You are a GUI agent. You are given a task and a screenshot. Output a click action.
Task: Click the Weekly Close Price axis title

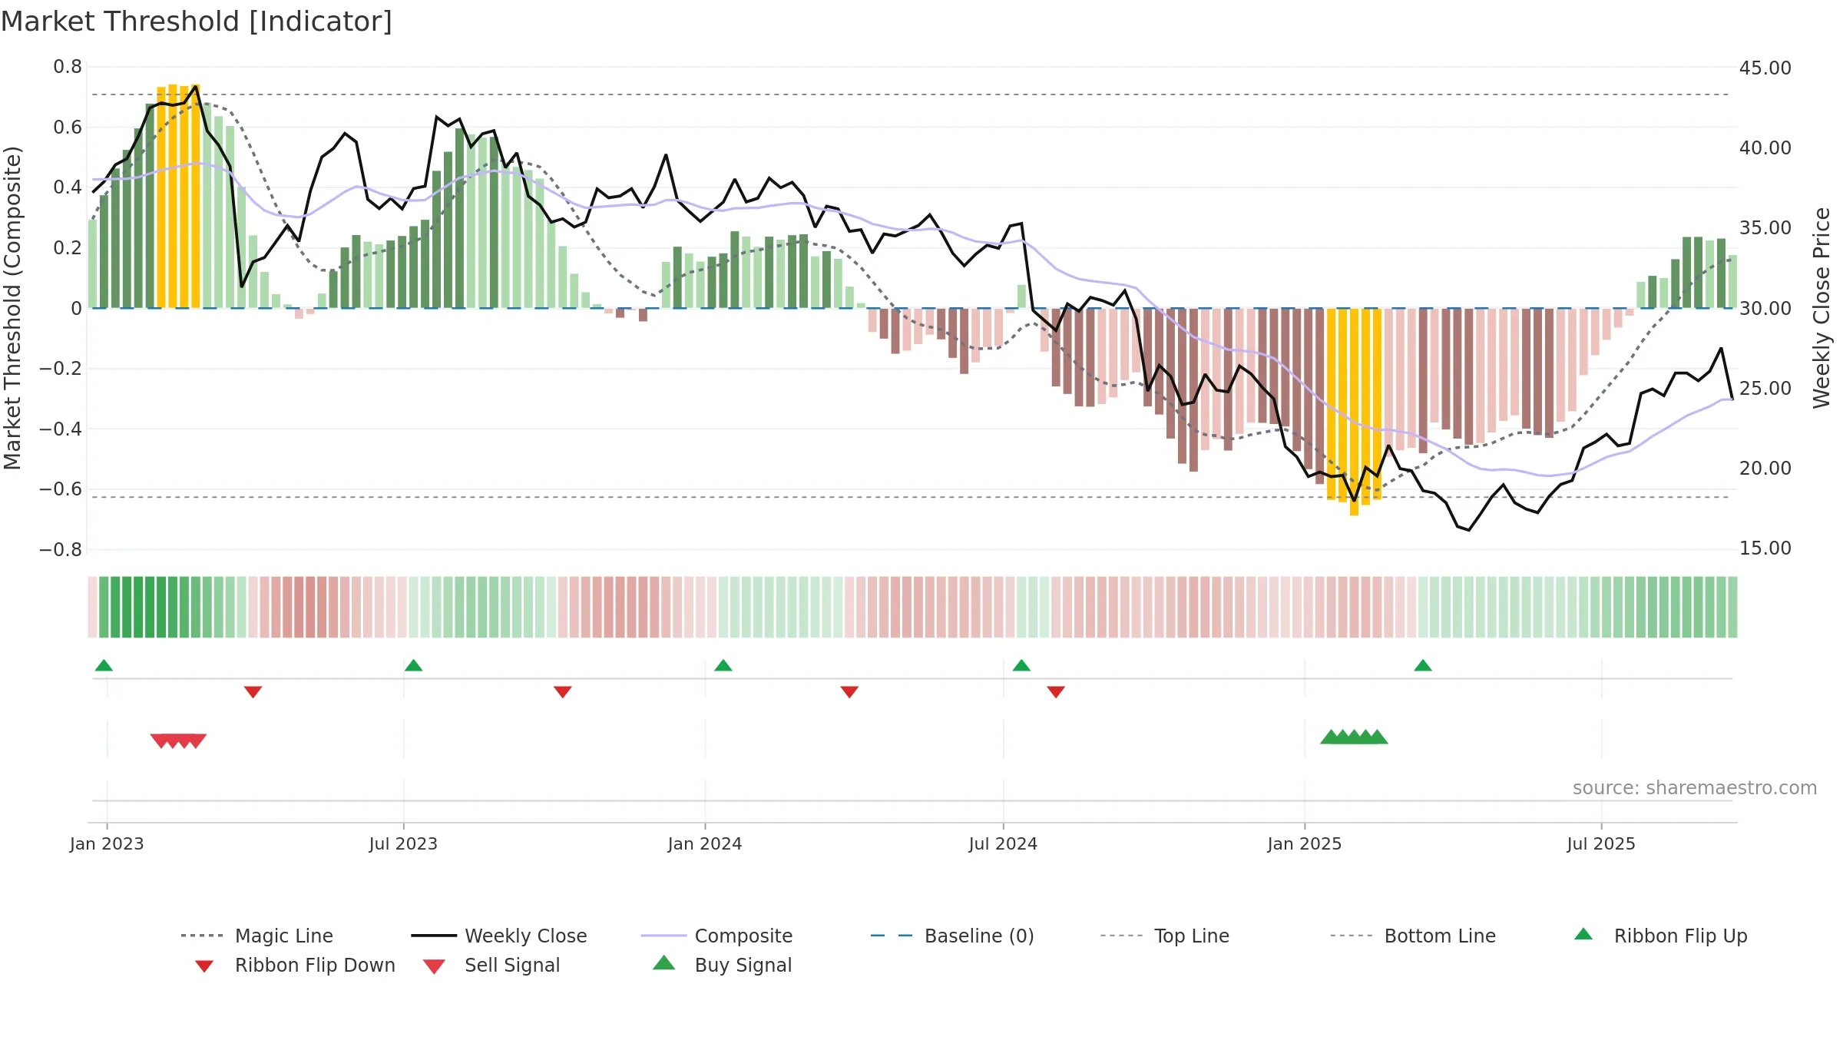[1821, 308]
